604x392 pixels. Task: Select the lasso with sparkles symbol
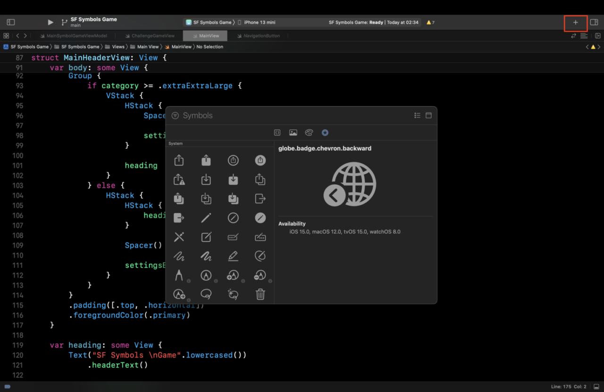click(x=233, y=294)
